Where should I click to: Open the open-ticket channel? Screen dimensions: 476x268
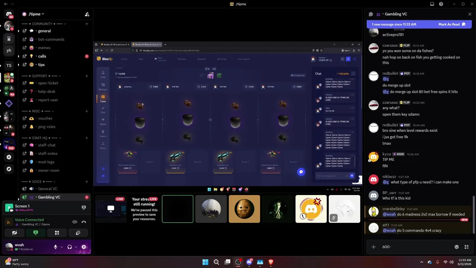pyautogui.click(x=55, y=83)
